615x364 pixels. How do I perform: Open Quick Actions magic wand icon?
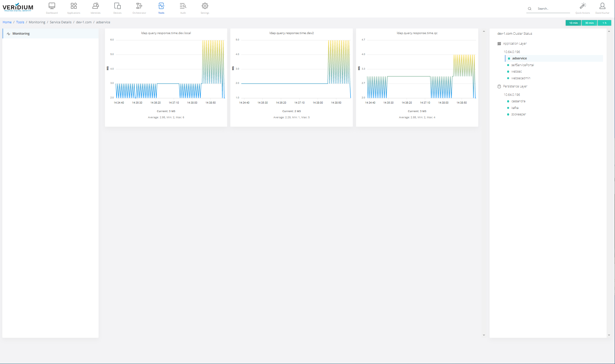(582, 6)
